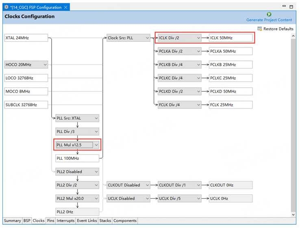Expand the PLL2 Div /2 dropdown
Viewport: 300px width, 229px height.
coord(77,185)
